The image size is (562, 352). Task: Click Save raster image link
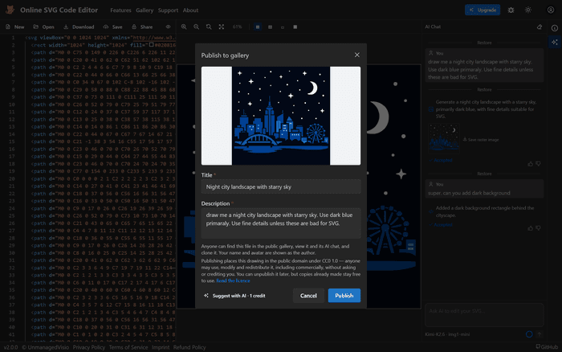click(x=481, y=140)
